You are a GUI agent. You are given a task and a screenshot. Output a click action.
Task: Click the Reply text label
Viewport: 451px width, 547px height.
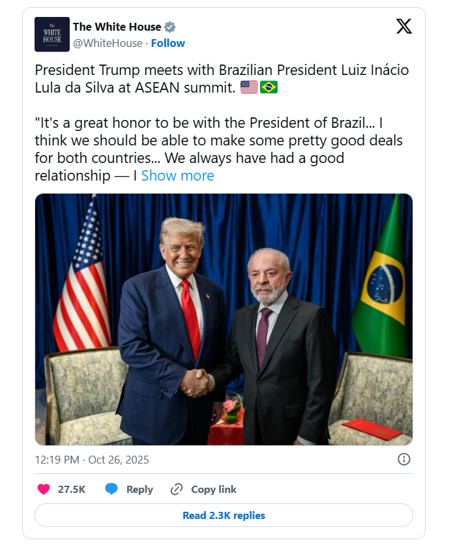(x=139, y=489)
